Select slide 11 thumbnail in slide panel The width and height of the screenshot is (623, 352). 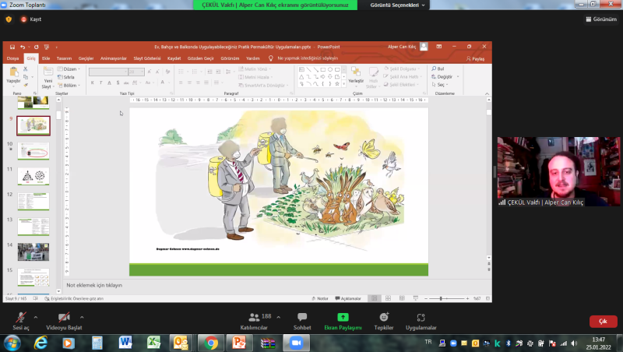click(x=33, y=175)
